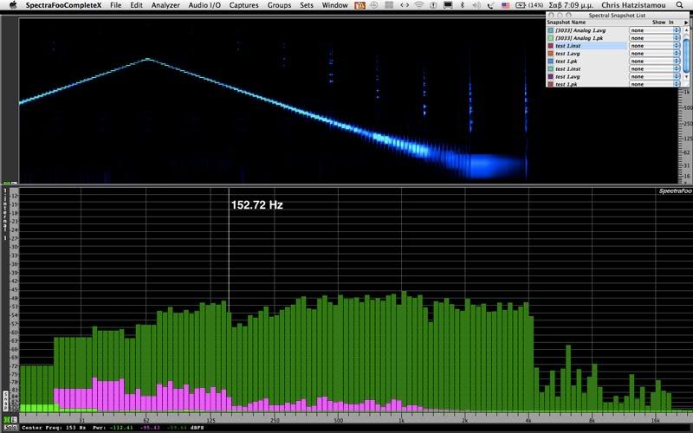Open the Audio I/O menu
The image size is (693, 433).
(x=204, y=5)
